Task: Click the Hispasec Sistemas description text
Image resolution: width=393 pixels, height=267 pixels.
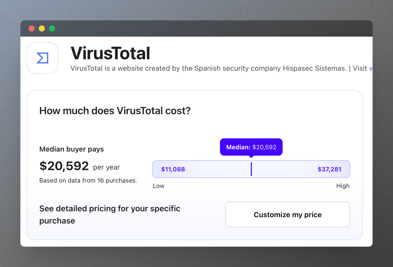Action: click(219, 68)
